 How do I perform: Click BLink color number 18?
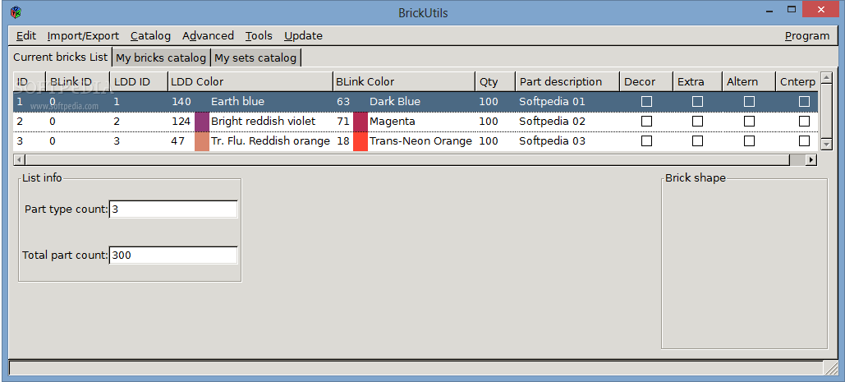(x=343, y=141)
